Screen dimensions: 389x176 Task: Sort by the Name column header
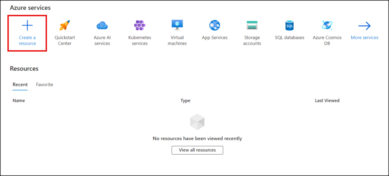coord(19,100)
